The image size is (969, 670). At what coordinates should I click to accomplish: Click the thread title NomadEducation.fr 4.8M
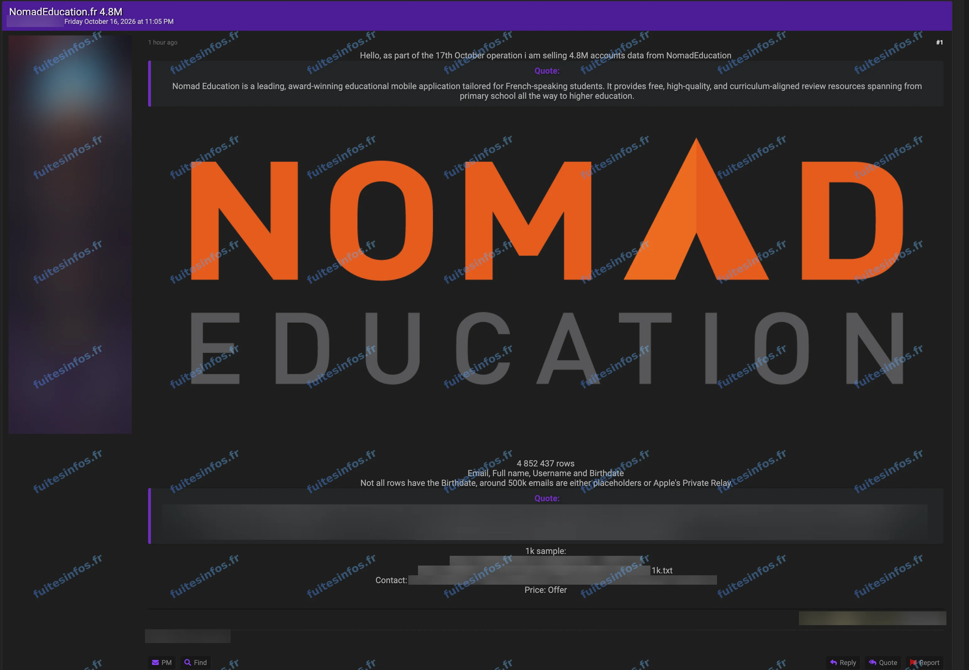tap(66, 12)
